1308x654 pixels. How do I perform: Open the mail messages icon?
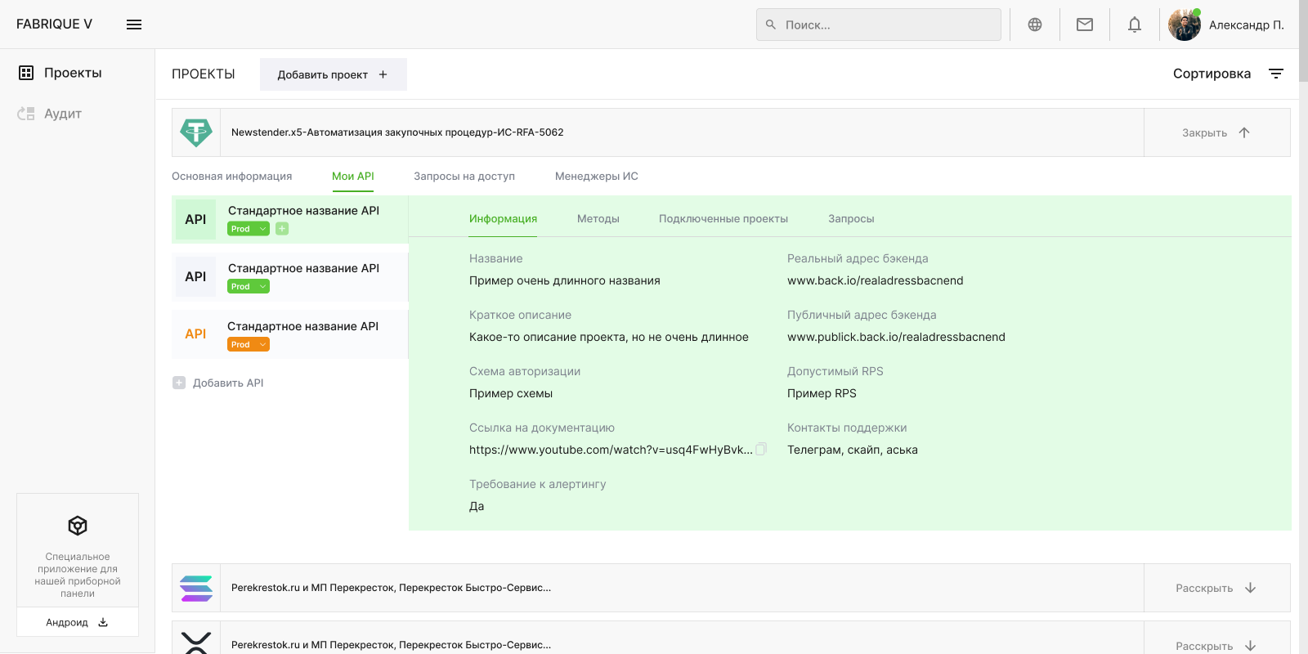(x=1085, y=25)
